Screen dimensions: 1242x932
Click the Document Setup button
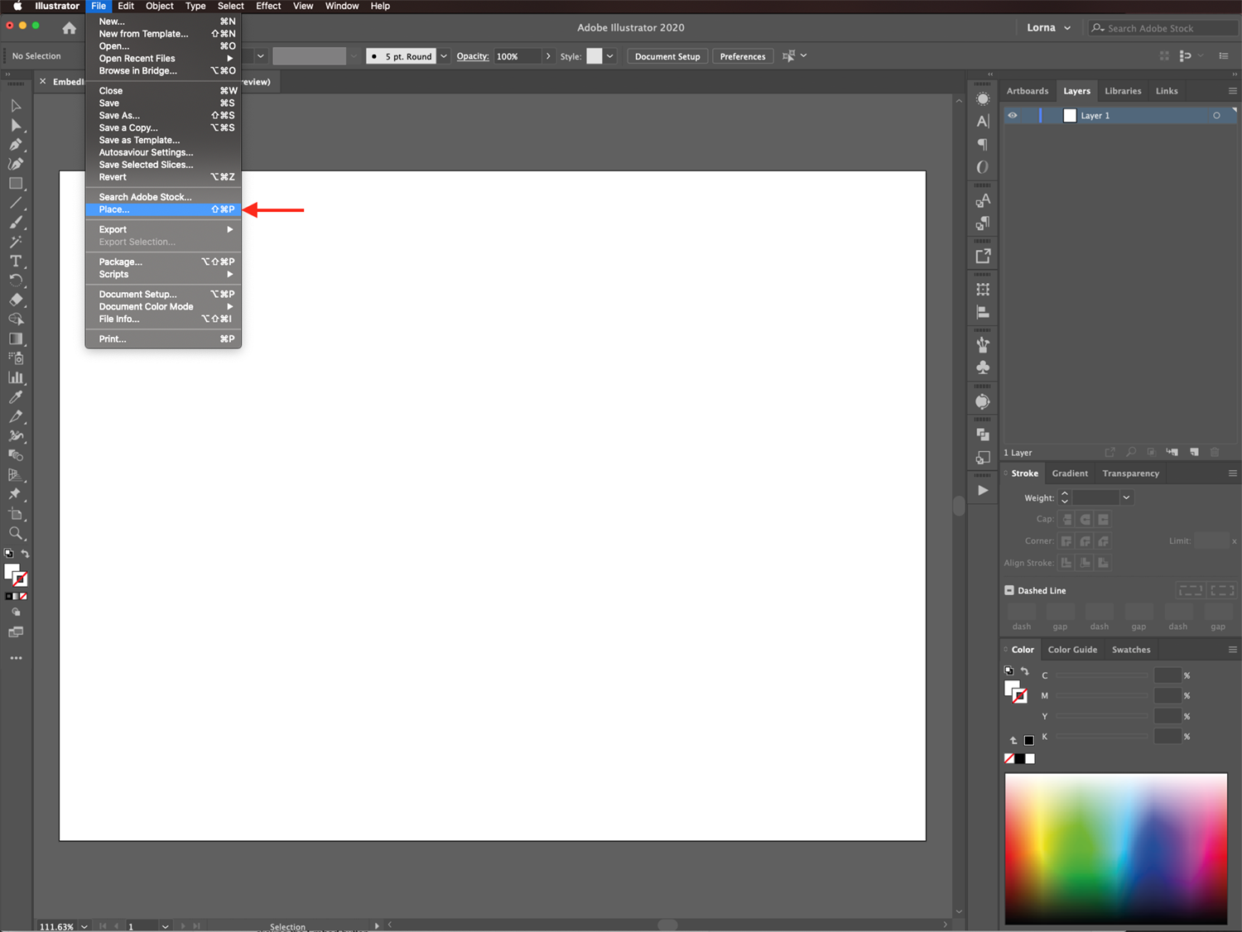pos(667,55)
